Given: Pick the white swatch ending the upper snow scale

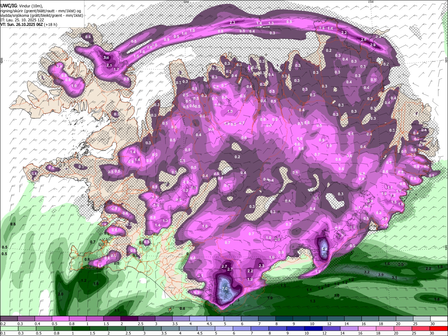Looking at the screenshot, I should (439, 319).
